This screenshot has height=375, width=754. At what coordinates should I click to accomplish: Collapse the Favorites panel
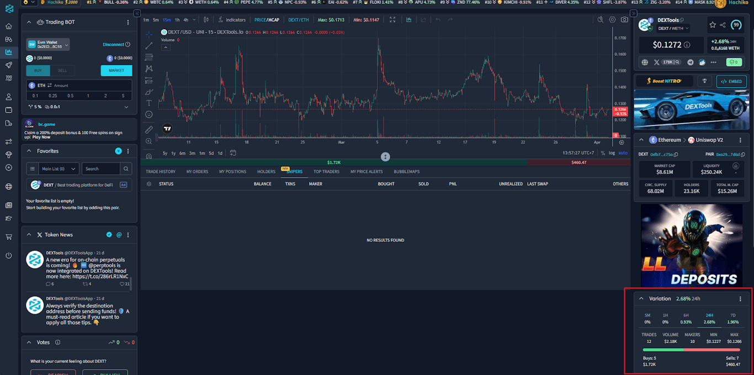tap(29, 151)
